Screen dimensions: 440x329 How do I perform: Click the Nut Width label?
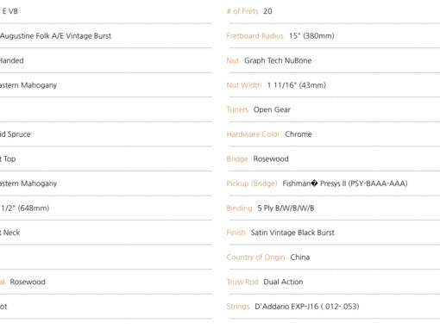[x=244, y=85]
